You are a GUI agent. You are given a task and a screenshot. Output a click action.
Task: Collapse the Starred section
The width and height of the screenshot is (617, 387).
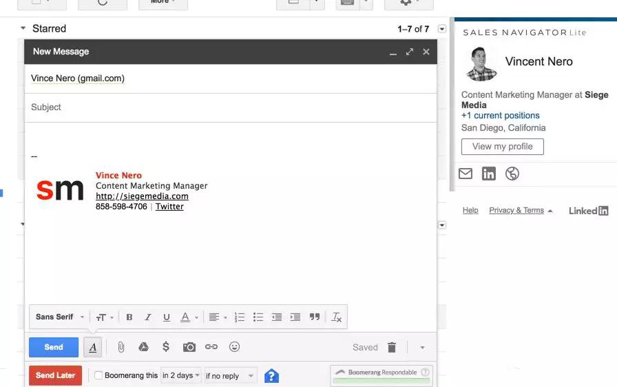(23, 29)
